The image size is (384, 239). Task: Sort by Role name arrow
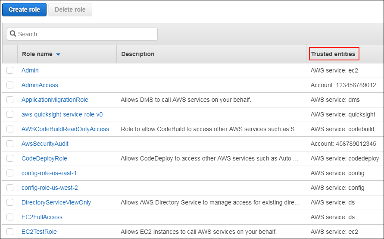(58, 54)
